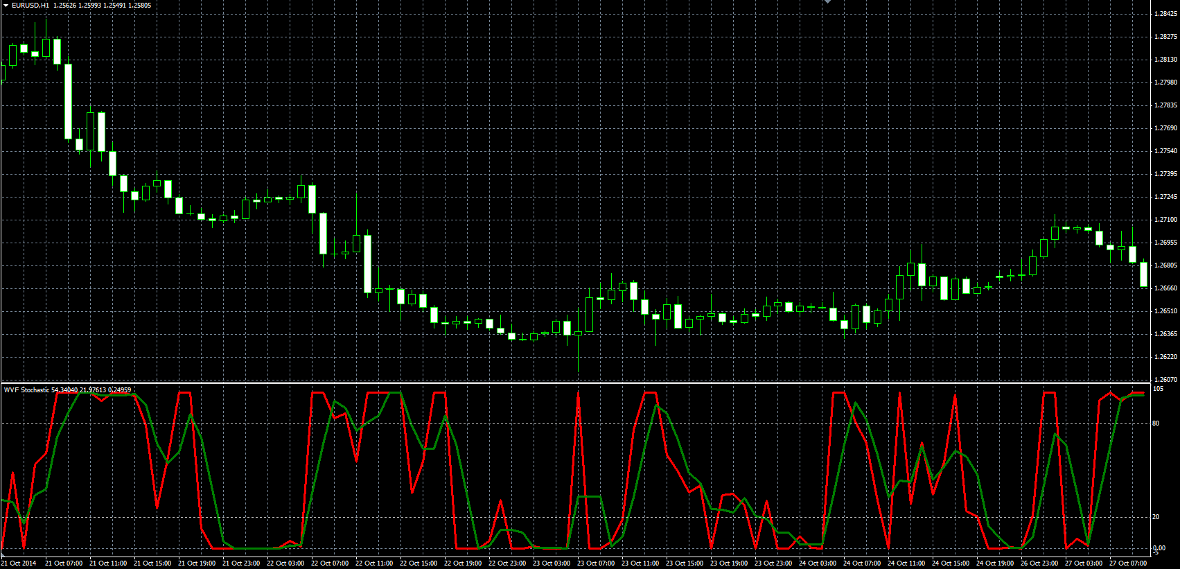The height and width of the screenshot is (569, 1180).
Task: Click the 27 Oct 07:00 time label
Action: point(1128,563)
